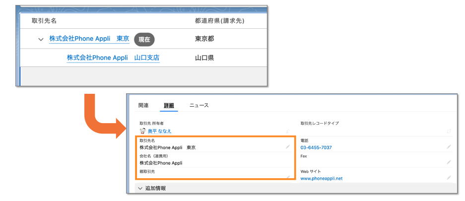The width and height of the screenshot is (465, 201).
Task: Click the phone number 03-6455-7037
Action: point(316,147)
